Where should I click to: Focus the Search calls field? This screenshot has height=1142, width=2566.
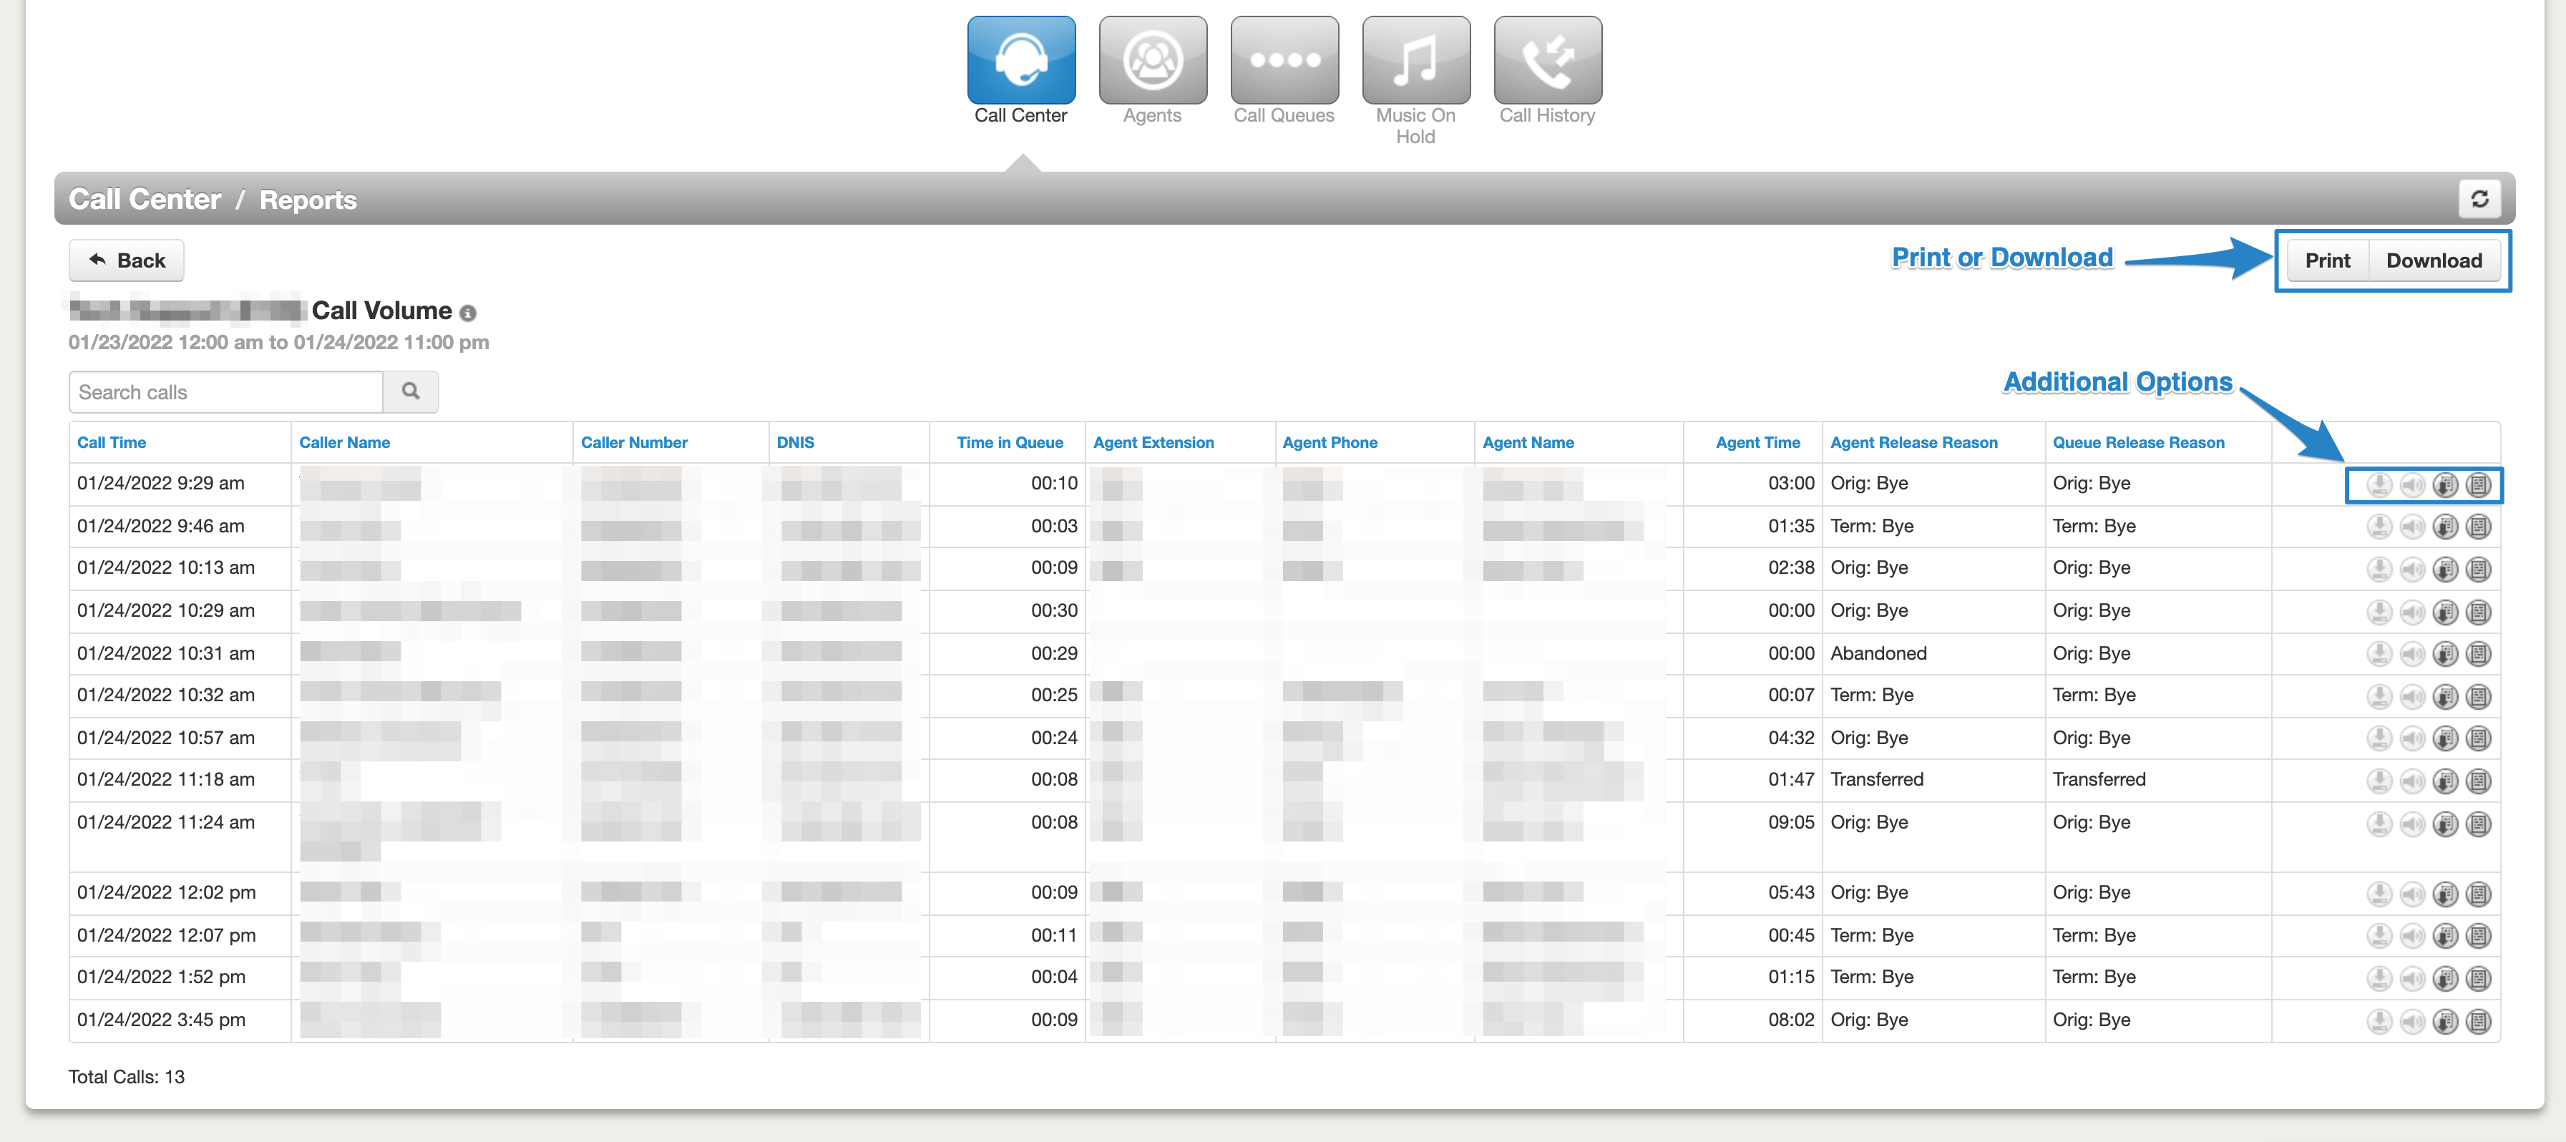tap(226, 391)
